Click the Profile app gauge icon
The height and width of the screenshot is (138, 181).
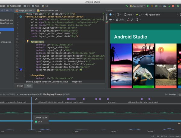point(164,6)
